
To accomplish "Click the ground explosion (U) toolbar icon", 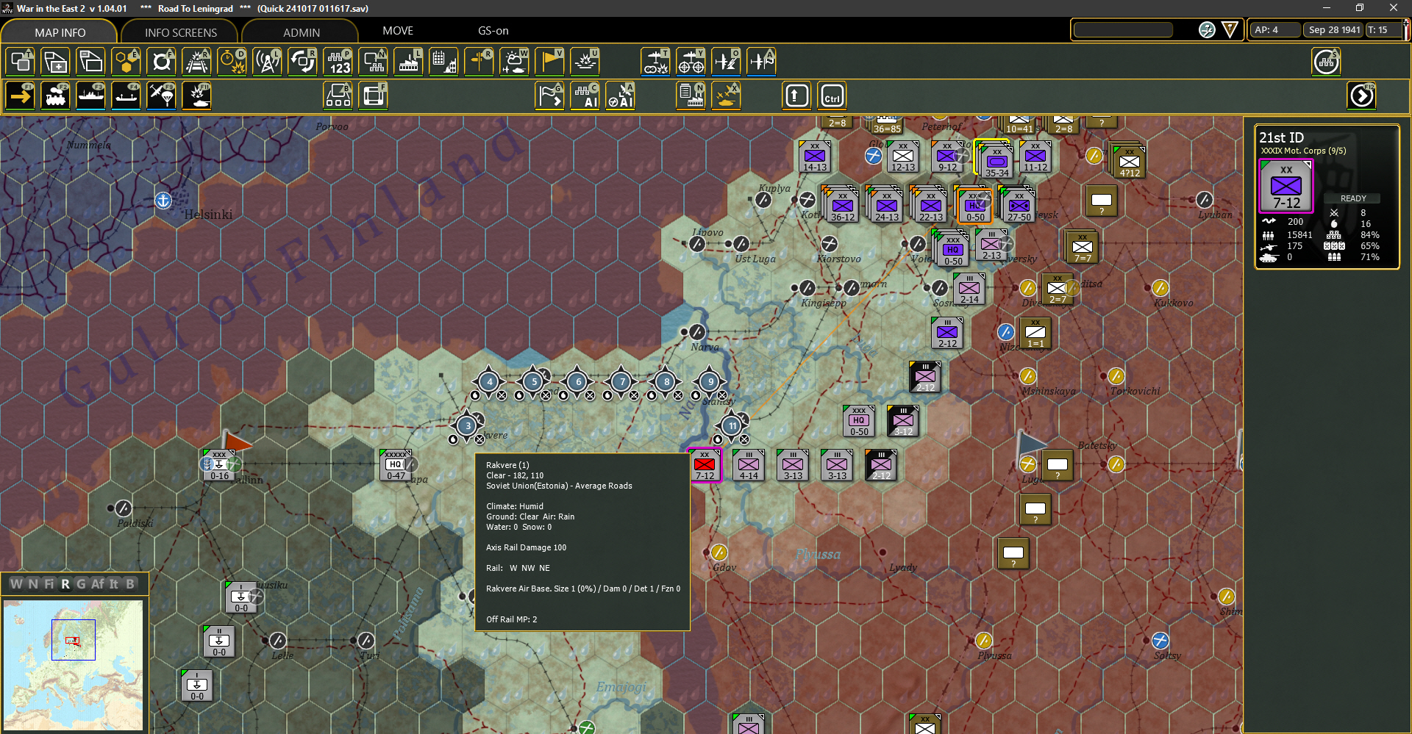I will (585, 62).
